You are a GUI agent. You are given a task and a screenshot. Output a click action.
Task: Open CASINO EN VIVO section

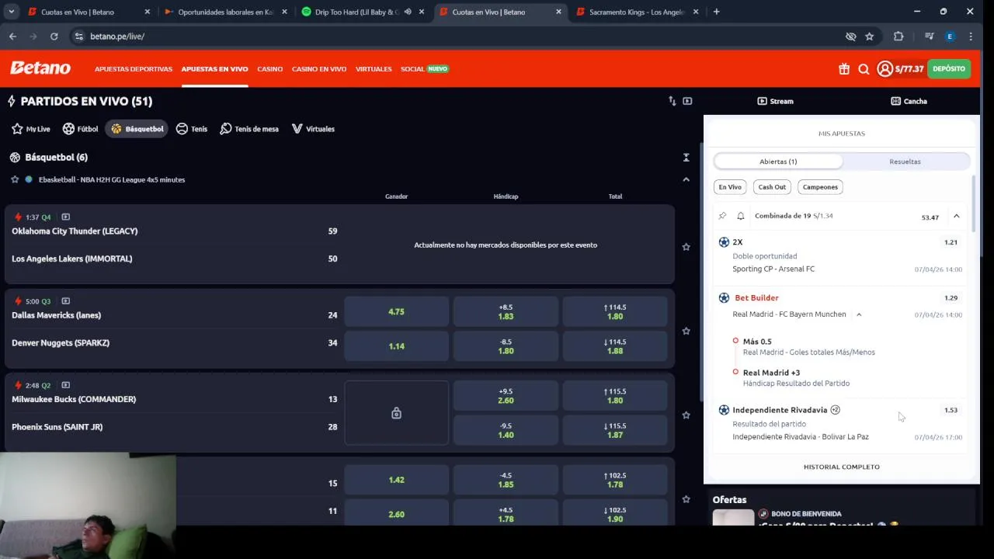click(x=319, y=69)
